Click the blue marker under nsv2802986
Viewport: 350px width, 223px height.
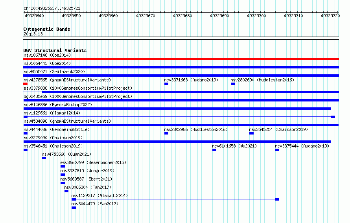point(166,133)
